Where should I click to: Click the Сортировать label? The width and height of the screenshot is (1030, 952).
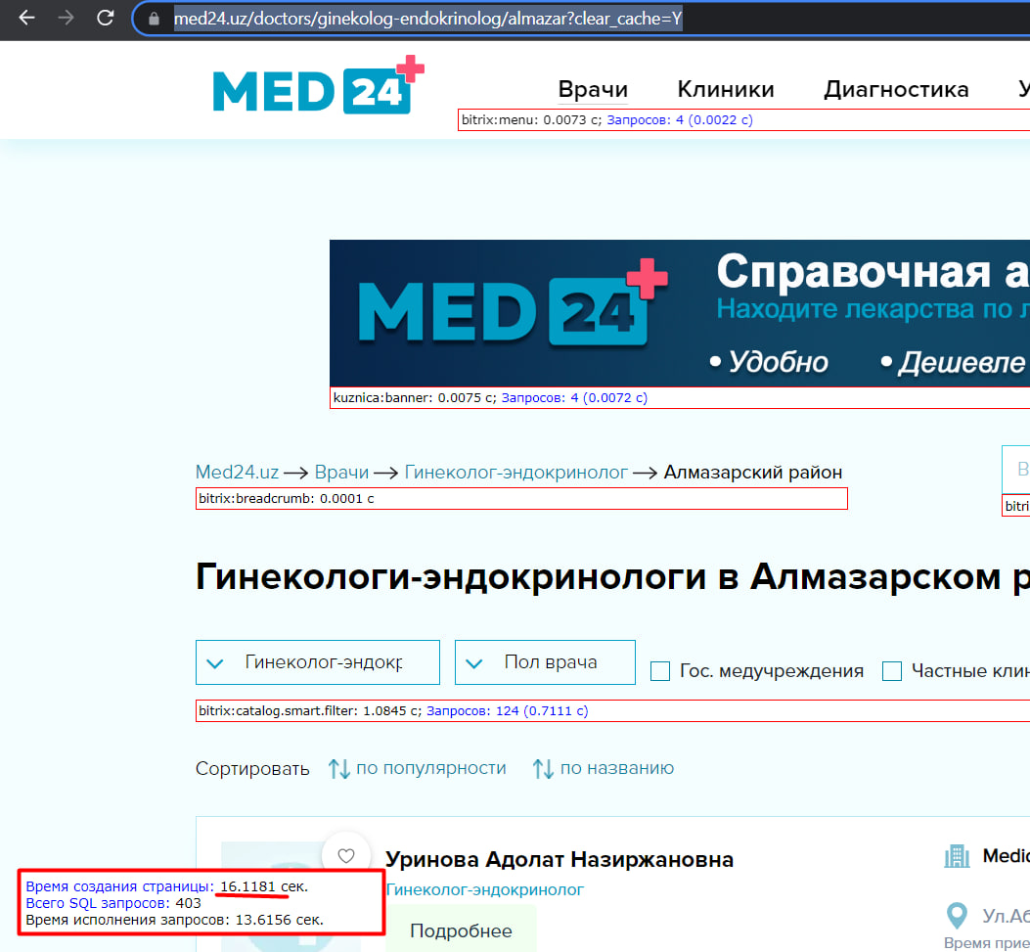252,768
